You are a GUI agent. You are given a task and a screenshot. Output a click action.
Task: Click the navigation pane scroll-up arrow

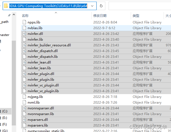click(14, 14)
